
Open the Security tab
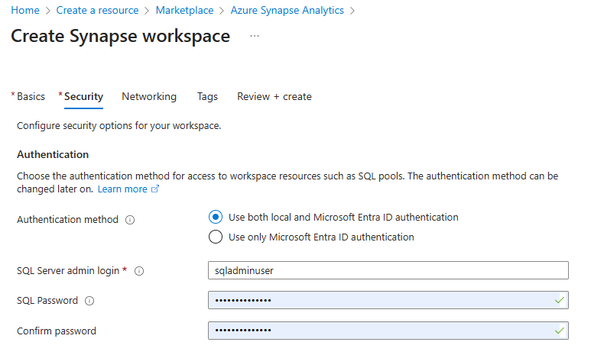click(x=83, y=96)
